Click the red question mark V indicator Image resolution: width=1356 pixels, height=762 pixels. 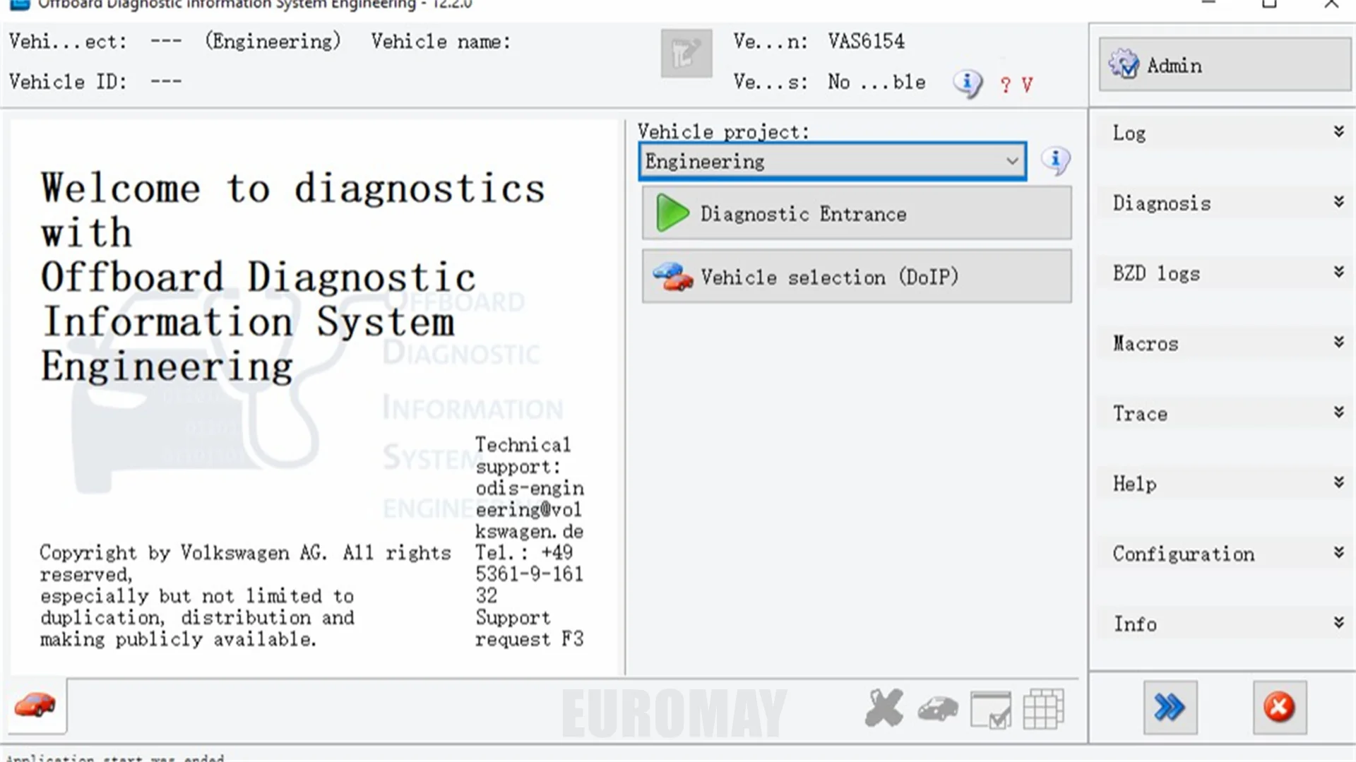tap(1016, 85)
